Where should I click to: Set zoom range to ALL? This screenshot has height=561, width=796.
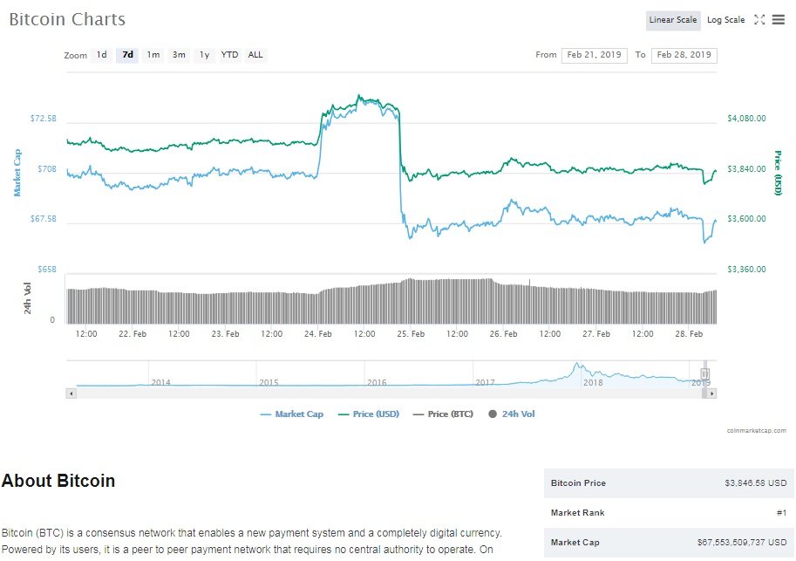click(x=255, y=55)
